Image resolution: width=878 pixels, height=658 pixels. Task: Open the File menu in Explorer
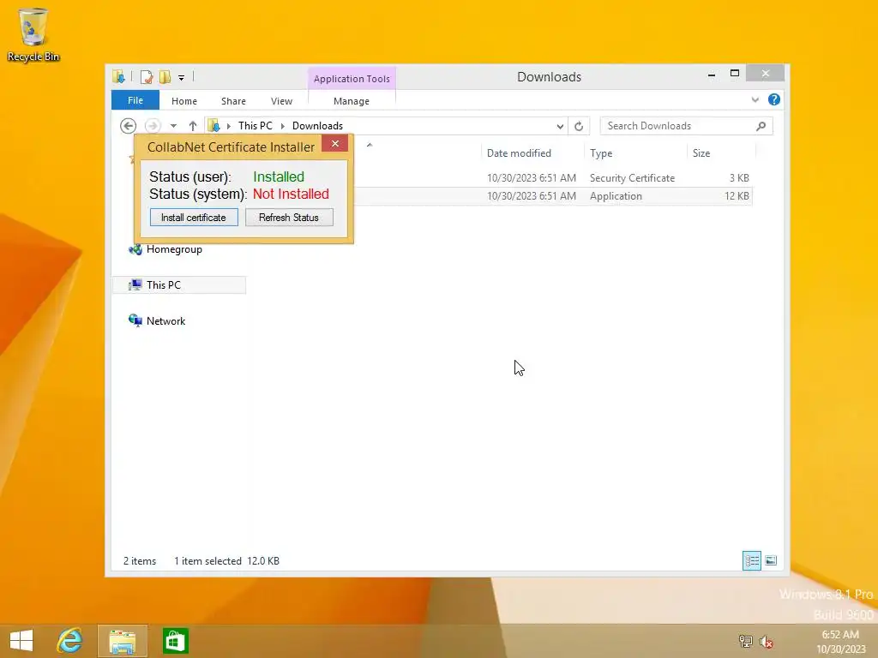coord(135,100)
